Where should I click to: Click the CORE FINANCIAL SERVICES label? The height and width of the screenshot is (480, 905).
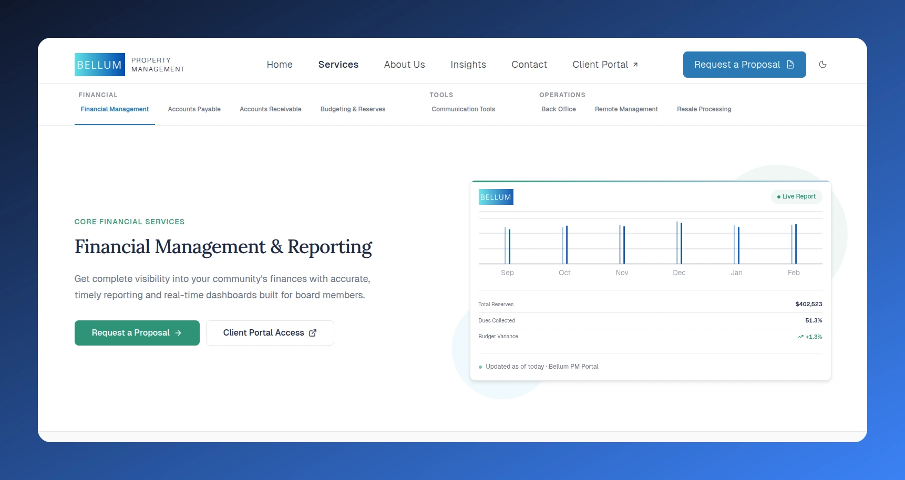coord(129,222)
